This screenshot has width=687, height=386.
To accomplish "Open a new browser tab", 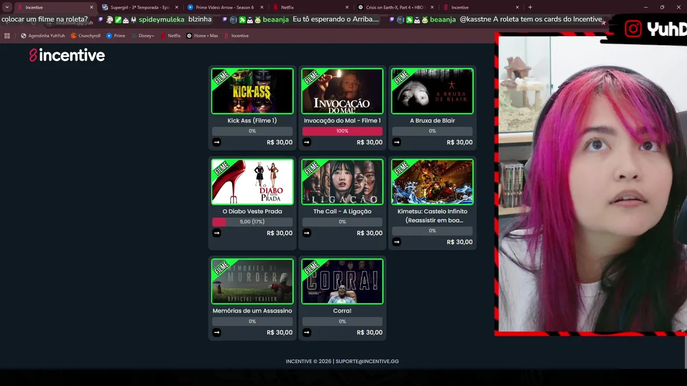I will (x=530, y=8).
